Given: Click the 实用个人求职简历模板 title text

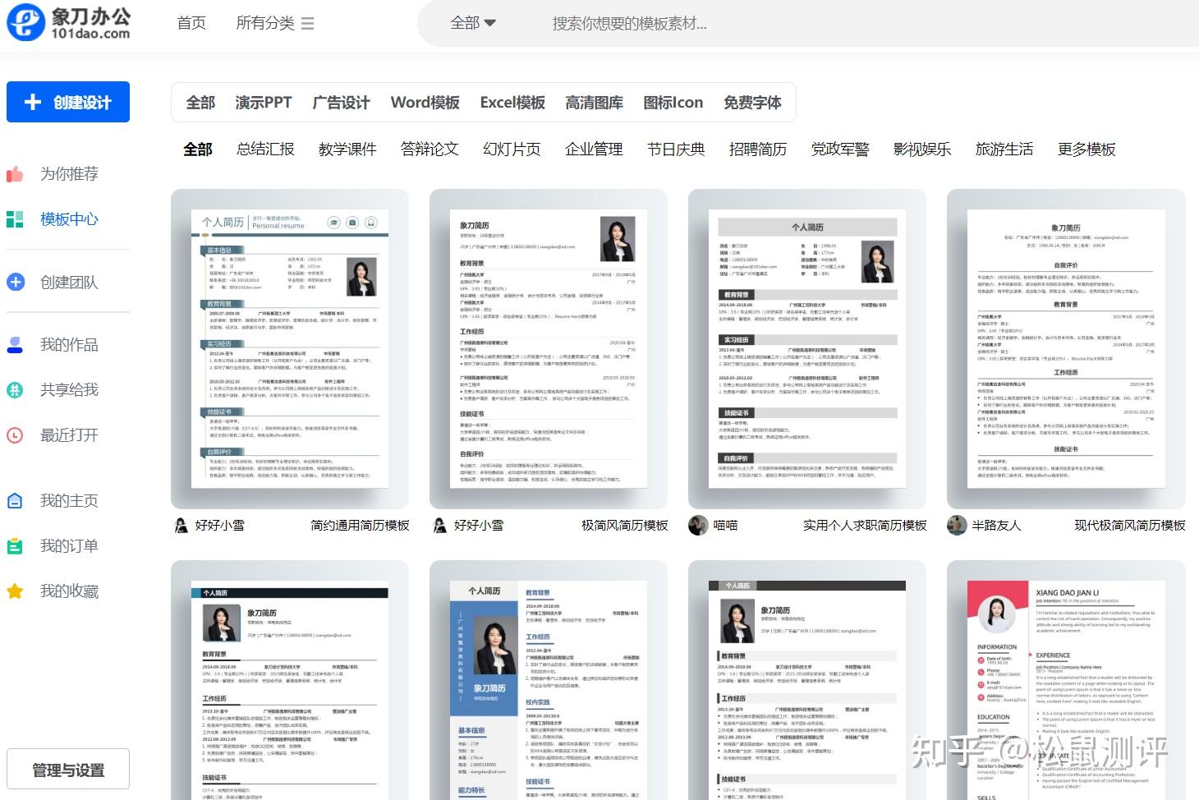Looking at the screenshot, I should 865,526.
